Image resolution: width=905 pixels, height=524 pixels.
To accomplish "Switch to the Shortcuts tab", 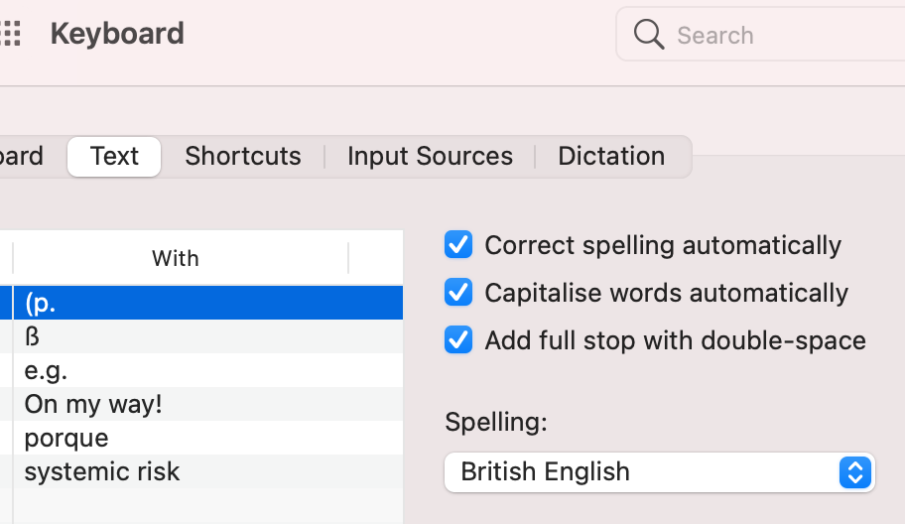I will [x=242, y=157].
